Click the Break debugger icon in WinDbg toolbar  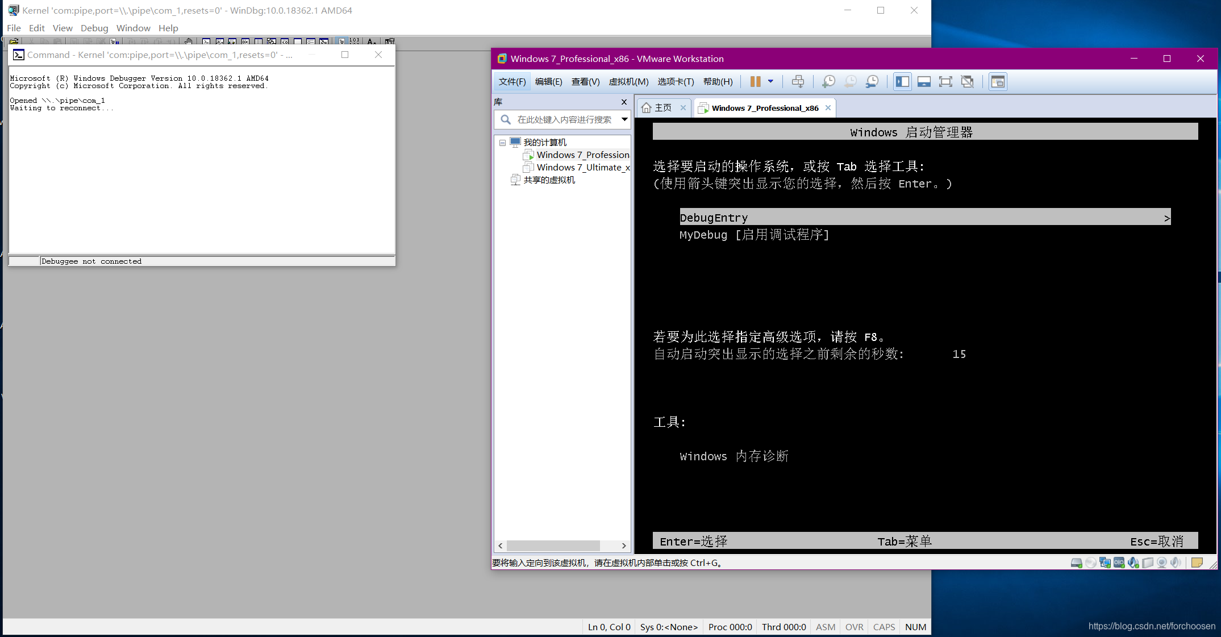point(114,41)
